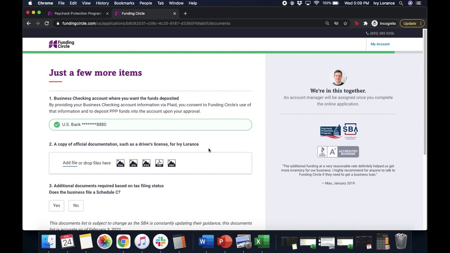Bookmark this page with the star icon
The height and width of the screenshot is (253, 450).
345,23
